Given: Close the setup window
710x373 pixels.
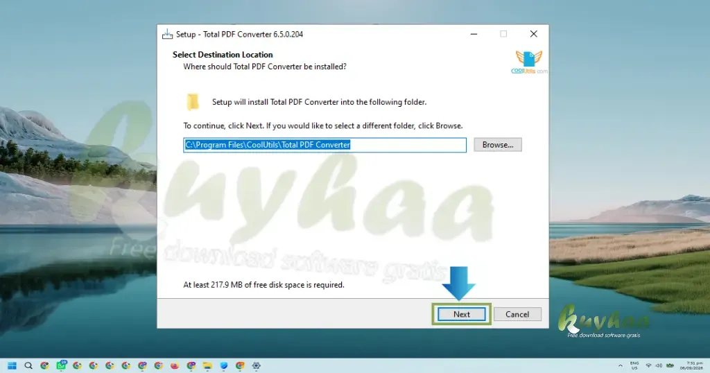Looking at the screenshot, I should (x=533, y=34).
